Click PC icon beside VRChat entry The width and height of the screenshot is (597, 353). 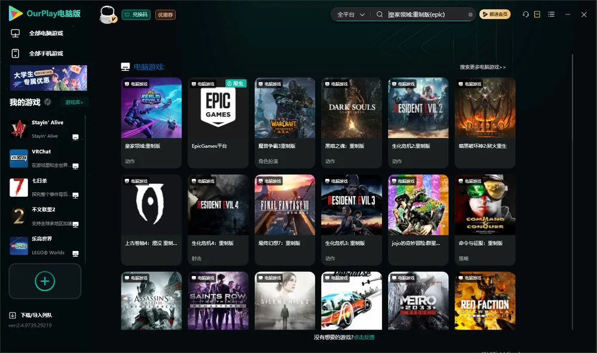click(x=75, y=166)
